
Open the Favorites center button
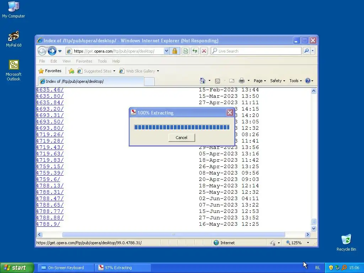(50, 71)
